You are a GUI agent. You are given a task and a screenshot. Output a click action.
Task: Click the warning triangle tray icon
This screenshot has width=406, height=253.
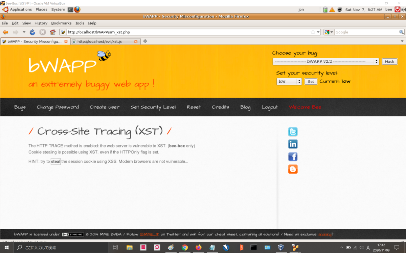pyautogui.click(x=332, y=10)
